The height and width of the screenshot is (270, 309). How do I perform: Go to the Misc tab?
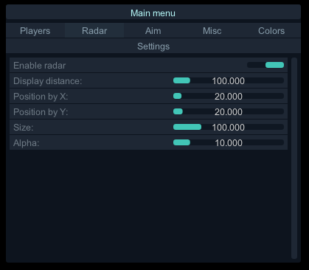[212, 31]
